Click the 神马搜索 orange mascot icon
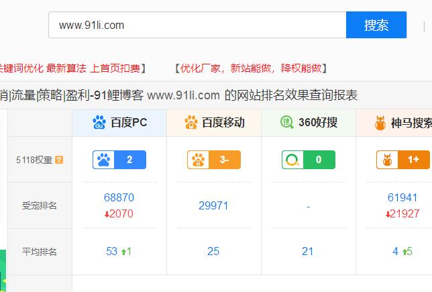Screen dimensions: 432x292 coord(380,123)
